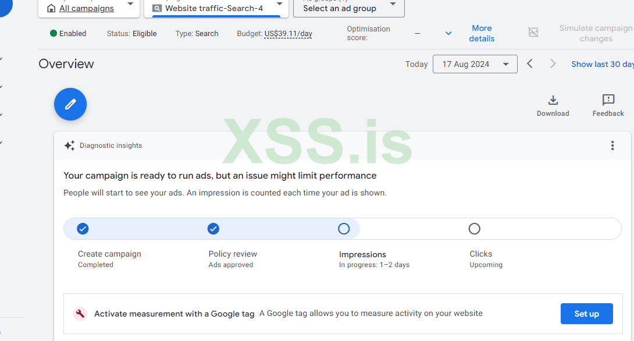Click the blue pencil edit button
Viewport: 634px width, 341px height.
pos(70,104)
